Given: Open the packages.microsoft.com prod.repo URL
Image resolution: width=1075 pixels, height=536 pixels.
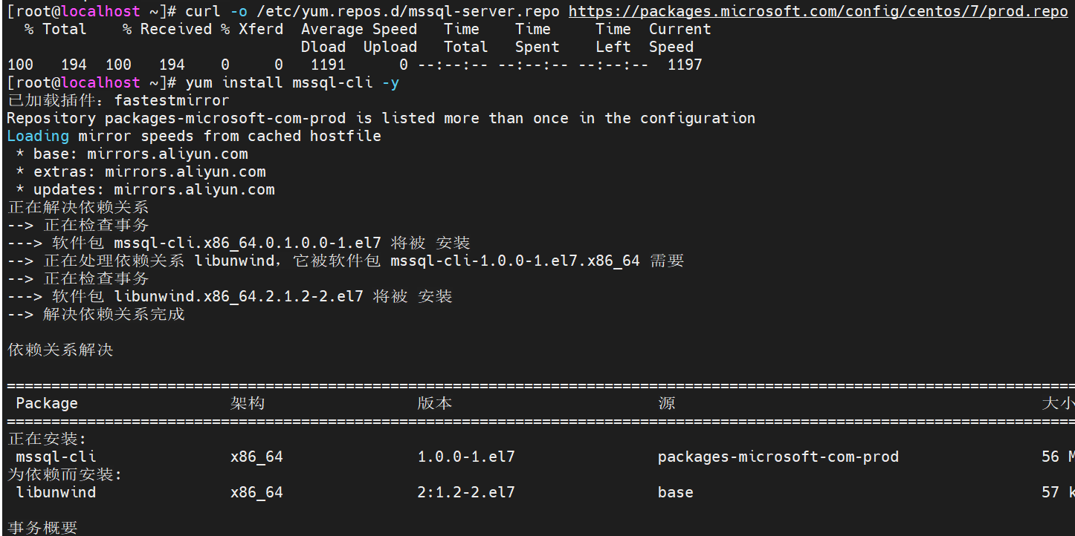Looking at the screenshot, I should (818, 12).
